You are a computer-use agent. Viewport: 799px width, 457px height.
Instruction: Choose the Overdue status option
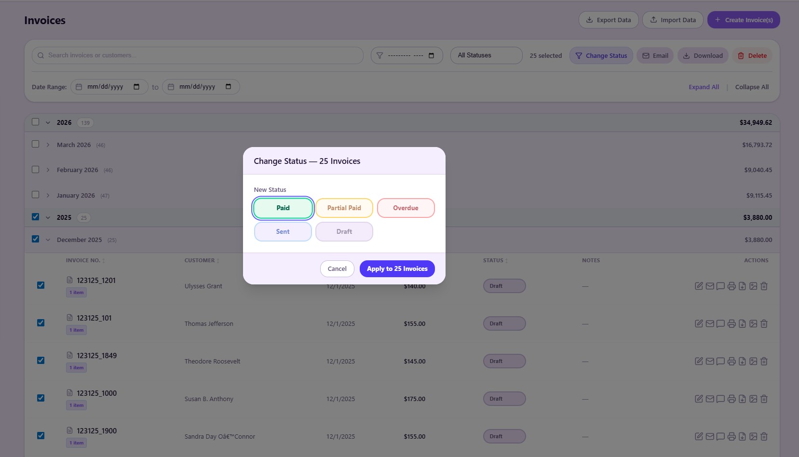click(406, 208)
